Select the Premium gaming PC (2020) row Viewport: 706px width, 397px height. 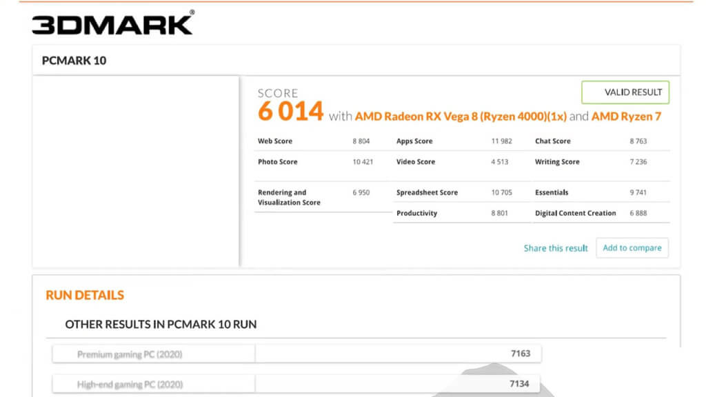[x=296, y=354]
